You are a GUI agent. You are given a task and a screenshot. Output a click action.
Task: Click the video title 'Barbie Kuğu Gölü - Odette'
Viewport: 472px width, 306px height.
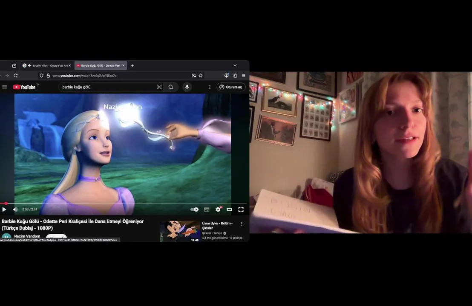tap(72, 225)
